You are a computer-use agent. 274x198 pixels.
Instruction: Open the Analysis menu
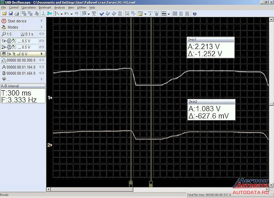click(x=60, y=8)
